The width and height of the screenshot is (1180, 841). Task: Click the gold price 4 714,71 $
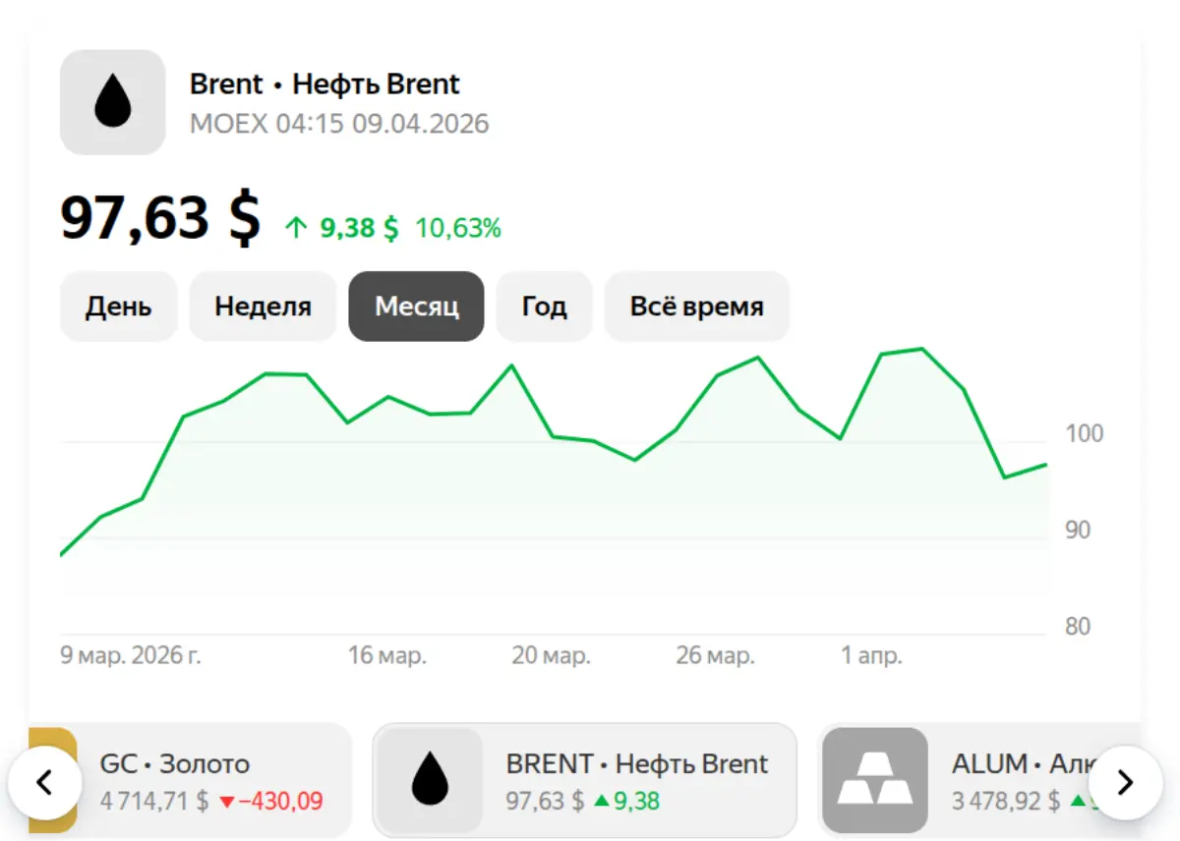coord(154,802)
